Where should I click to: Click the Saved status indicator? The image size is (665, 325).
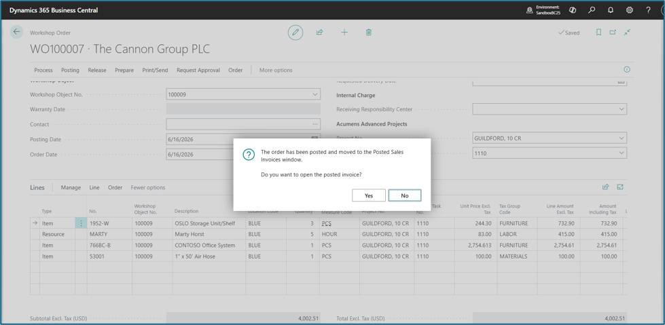[x=569, y=33]
